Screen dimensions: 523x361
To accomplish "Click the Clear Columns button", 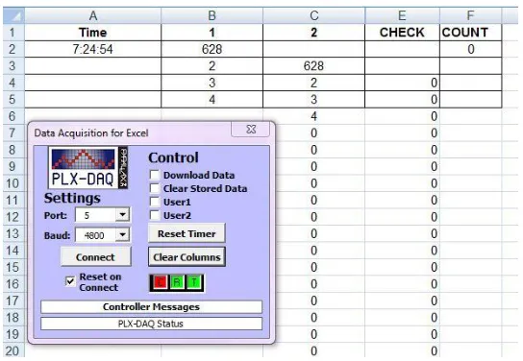I will point(187,256).
